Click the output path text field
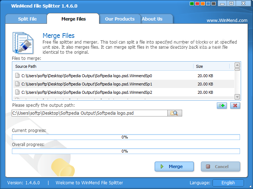 90,113
